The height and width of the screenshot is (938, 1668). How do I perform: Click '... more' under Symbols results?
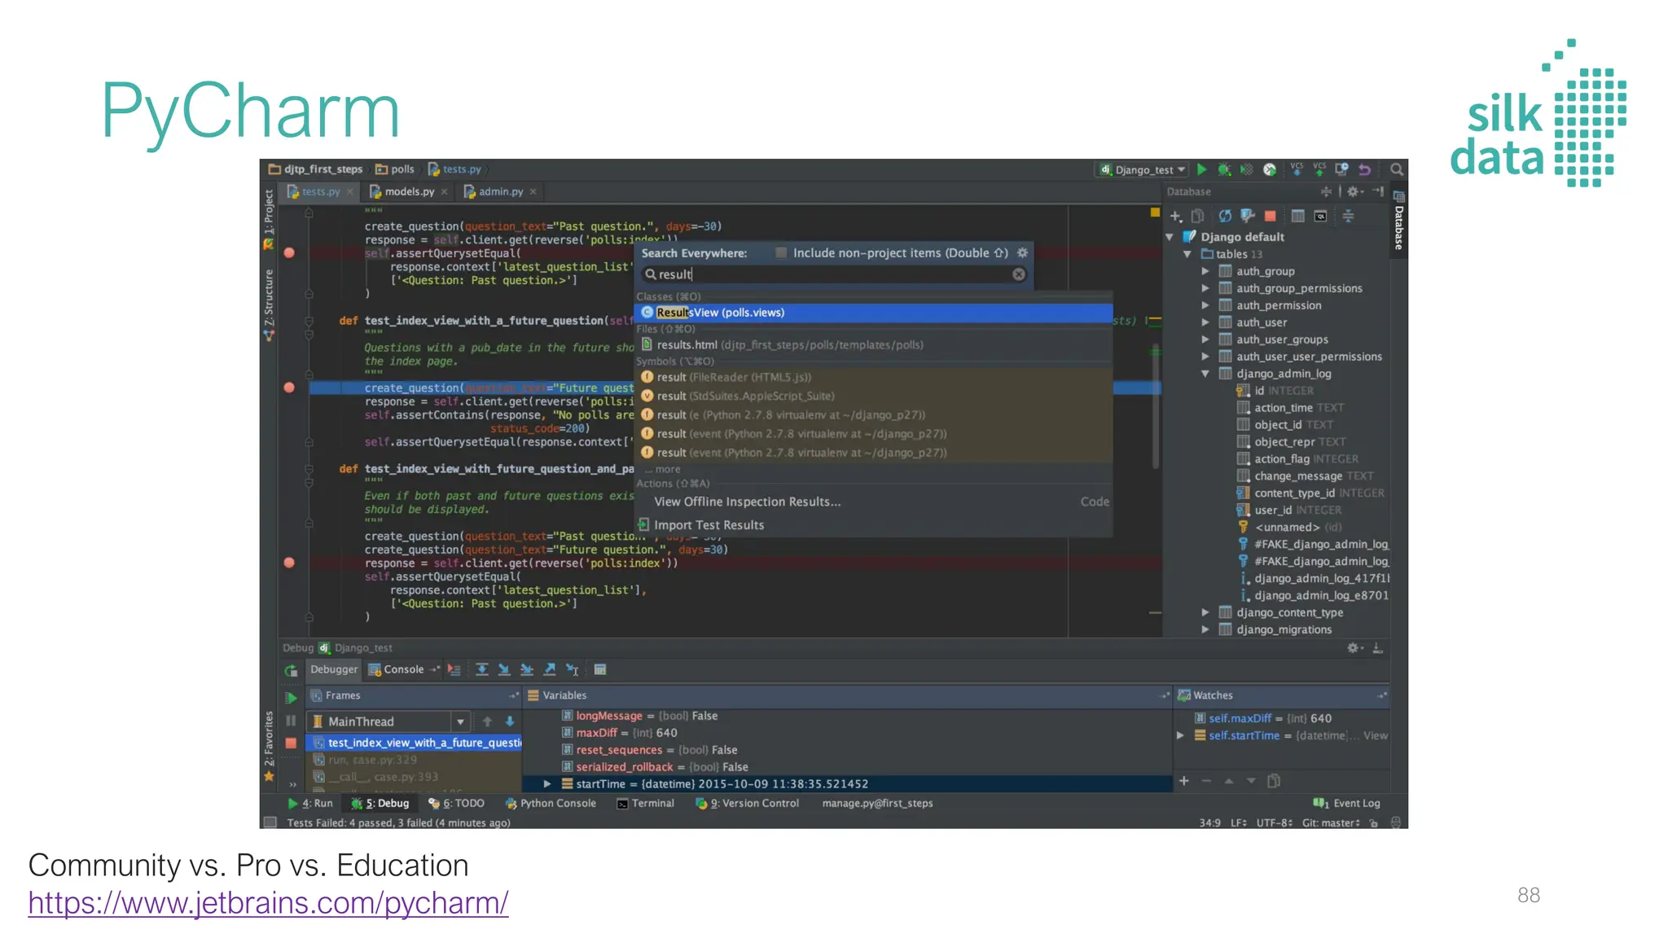[663, 469]
